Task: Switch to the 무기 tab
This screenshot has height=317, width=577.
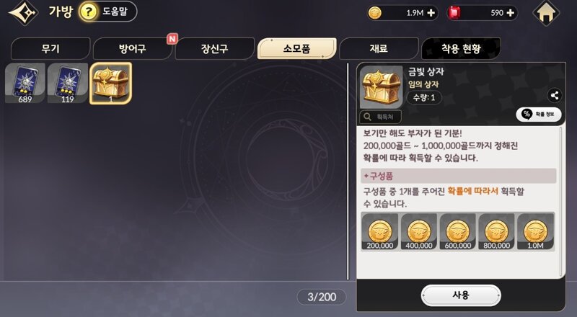Action: (x=50, y=48)
